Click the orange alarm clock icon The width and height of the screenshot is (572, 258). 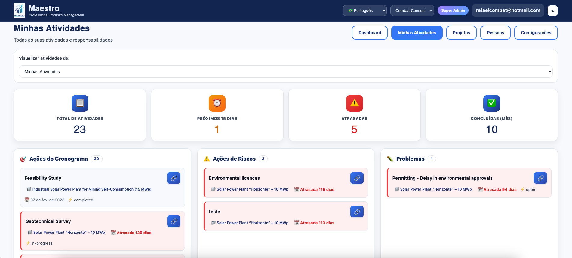point(217,103)
